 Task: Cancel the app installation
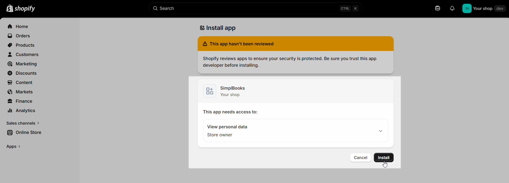[360, 158]
